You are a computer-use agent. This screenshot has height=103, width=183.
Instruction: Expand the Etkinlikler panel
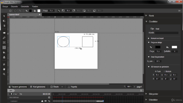pyautogui.click(x=146, y=100)
